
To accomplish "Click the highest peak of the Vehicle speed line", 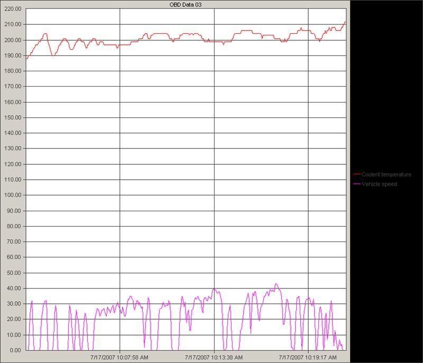I will (x=275, y=284).
